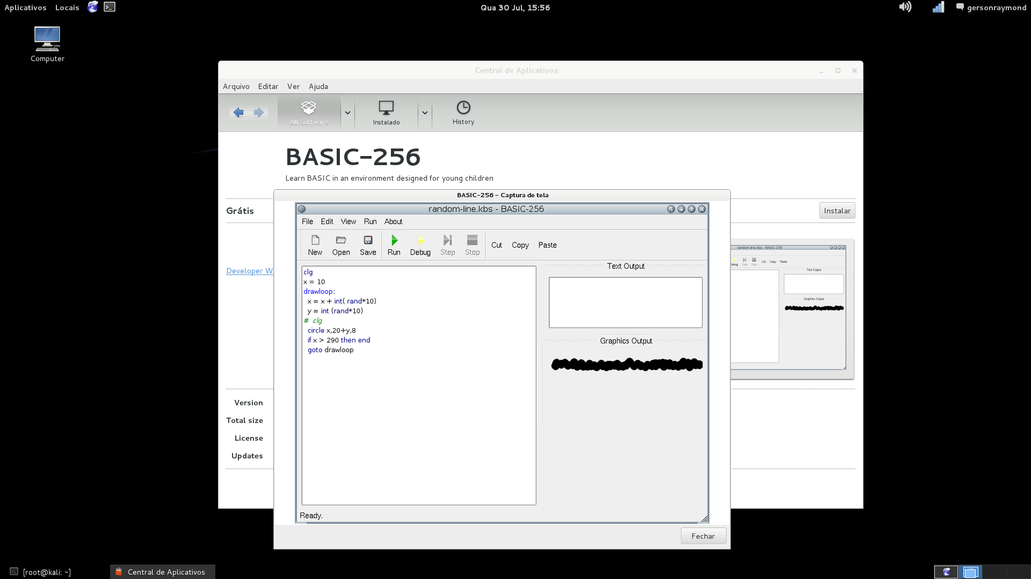Click the back arrow in Central de Aplicativos

[238, 113]
